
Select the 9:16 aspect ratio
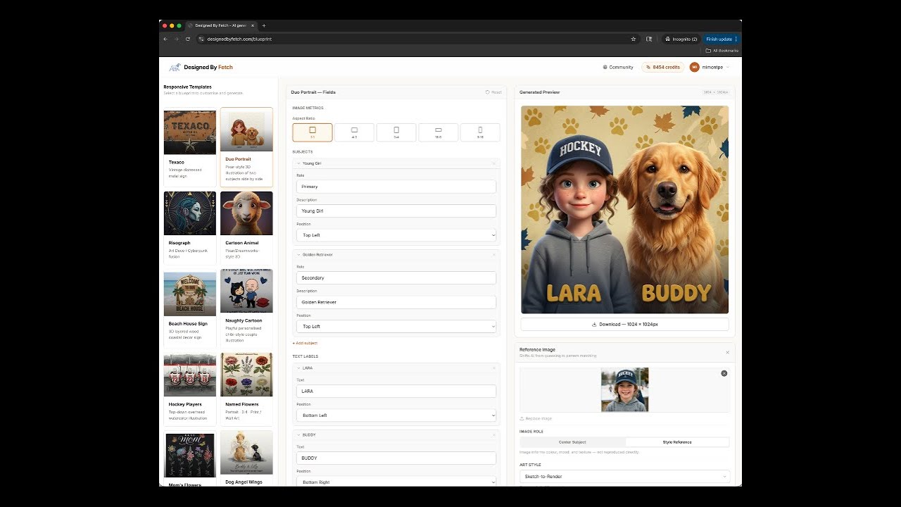pos(480,132)
